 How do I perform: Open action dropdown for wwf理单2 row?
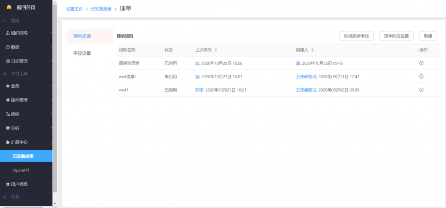pos(421,76)
